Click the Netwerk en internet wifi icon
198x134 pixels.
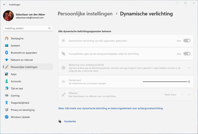pos(7,60)
